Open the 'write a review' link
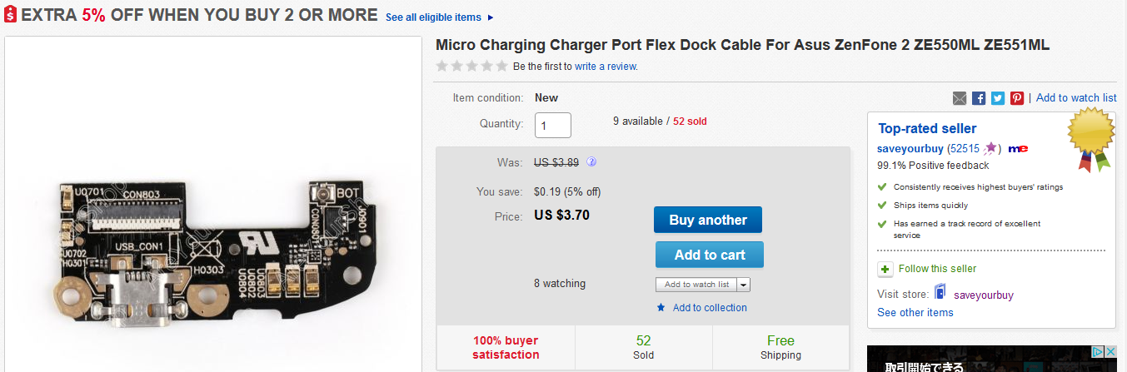1127x372 pixels. [x=606, y=67]
